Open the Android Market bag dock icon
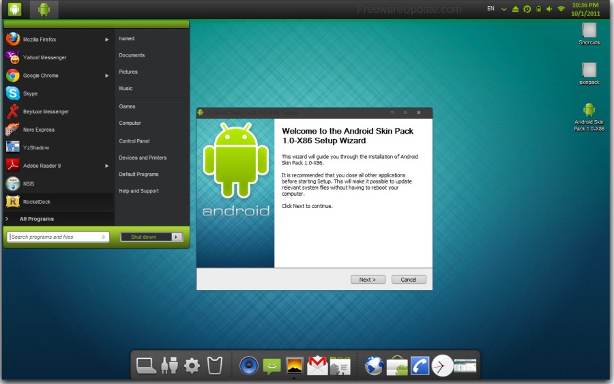Screen dimensions: 614x384 tap(397, 366)
